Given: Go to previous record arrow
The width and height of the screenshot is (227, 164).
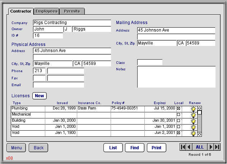Looking at the screenshot, I should [189, 147].
